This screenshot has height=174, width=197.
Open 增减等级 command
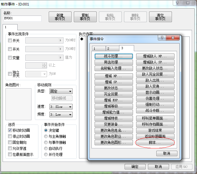[114, 106]
